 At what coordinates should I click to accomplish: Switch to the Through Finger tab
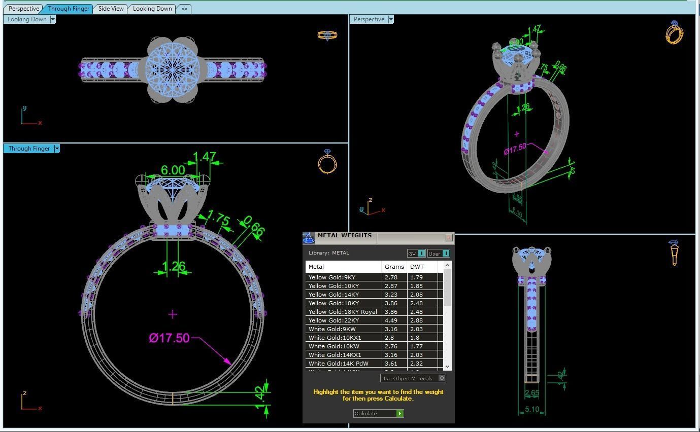pos(69,9)
